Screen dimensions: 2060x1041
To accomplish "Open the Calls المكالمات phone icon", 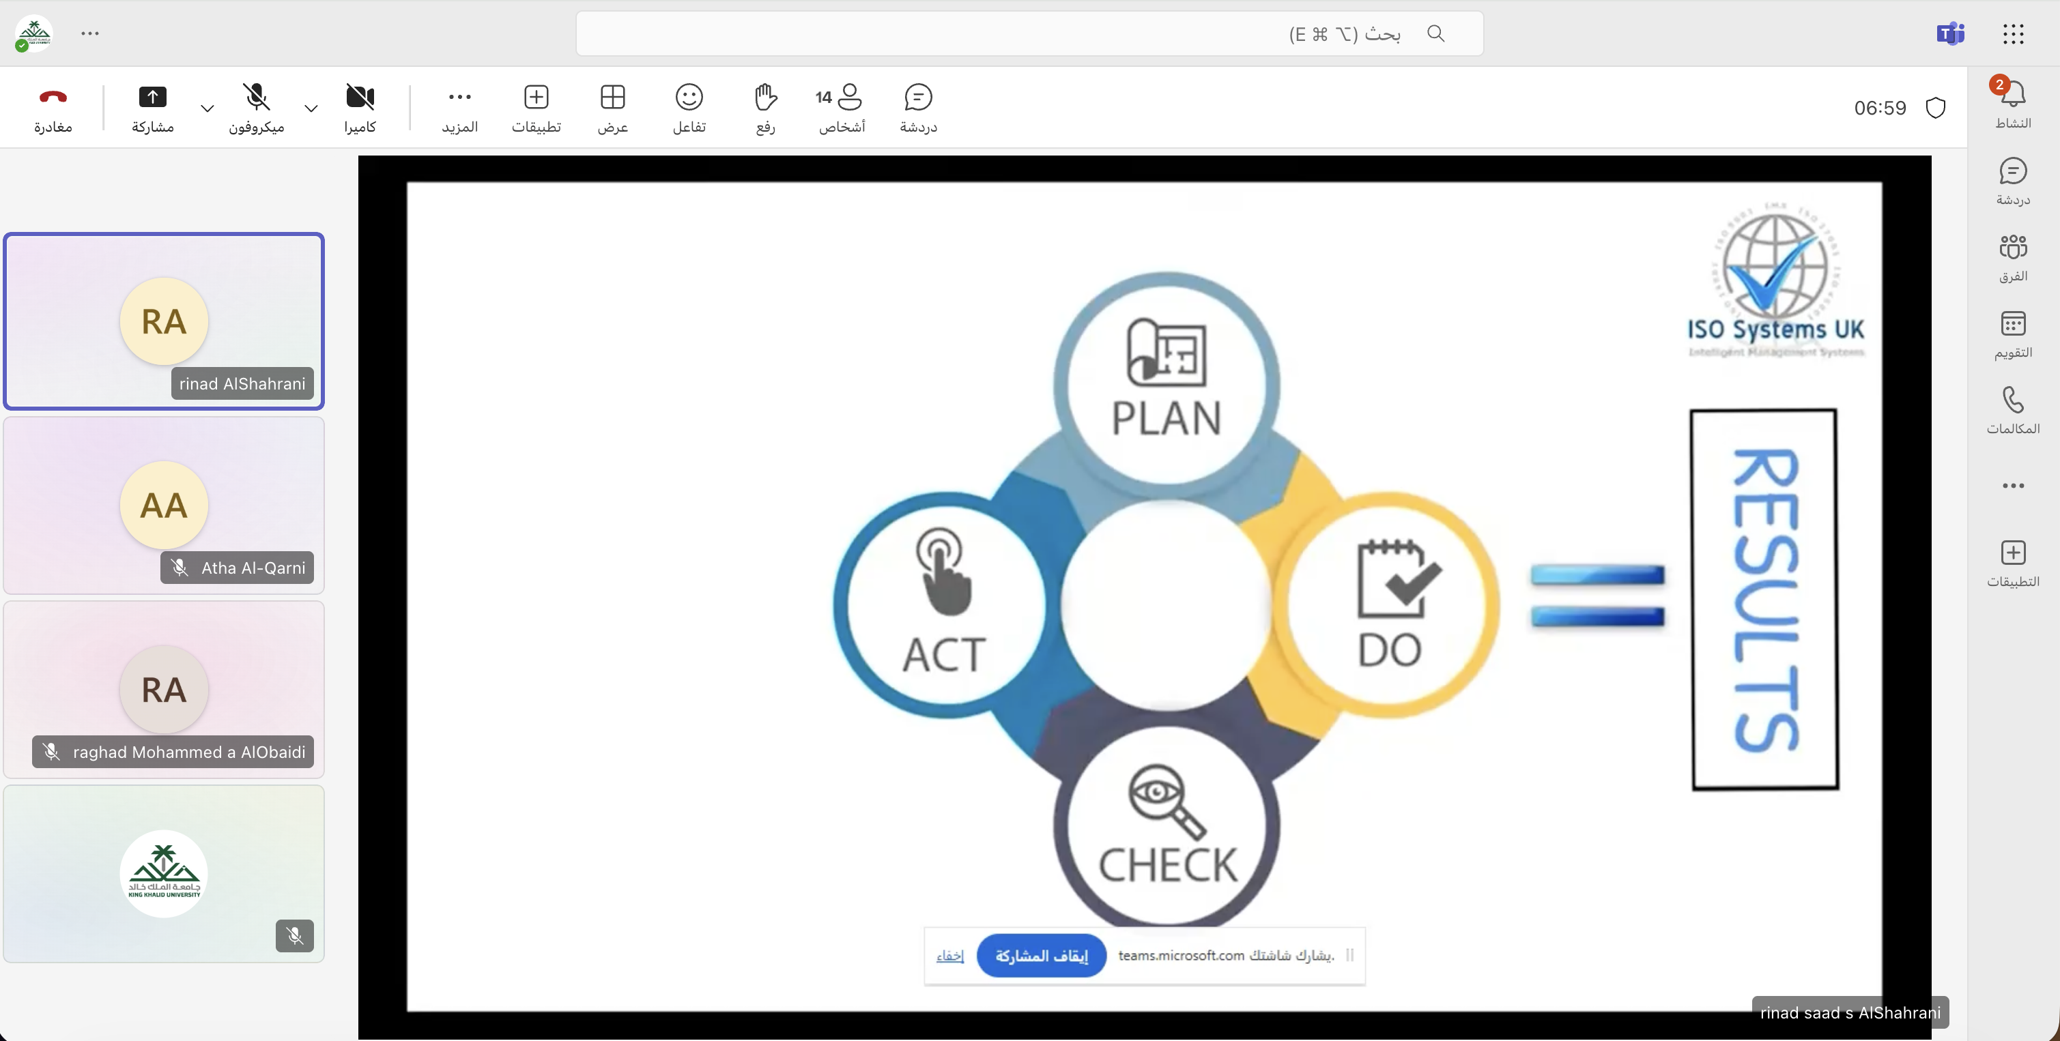I will tap(2012, 410).
